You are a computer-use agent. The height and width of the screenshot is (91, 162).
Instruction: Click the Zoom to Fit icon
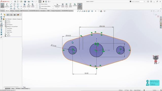[78, 11]
